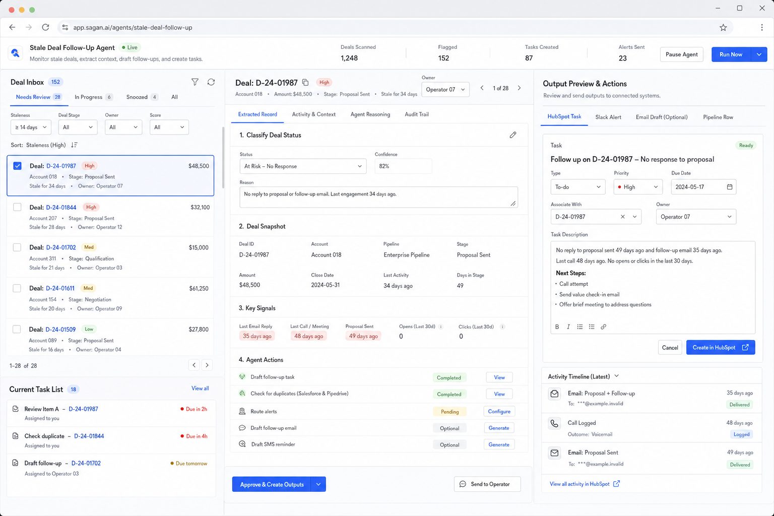774x516 pixels.
Task: Clear the Associate With D-24-01987 value
Action: [623, 217]
